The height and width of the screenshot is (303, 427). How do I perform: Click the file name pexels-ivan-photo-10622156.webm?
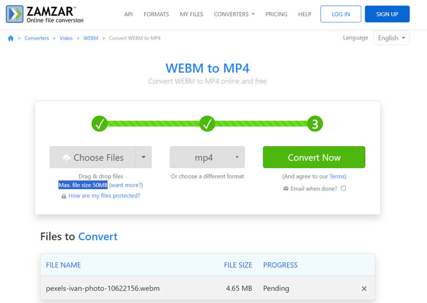[102, 289]
